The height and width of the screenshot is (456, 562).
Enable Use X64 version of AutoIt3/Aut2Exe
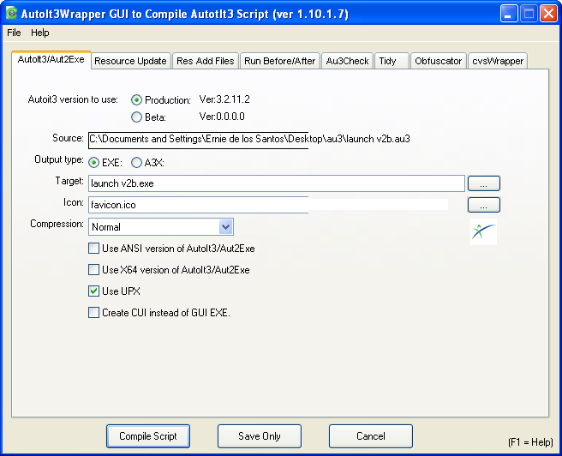pos(93,270)
